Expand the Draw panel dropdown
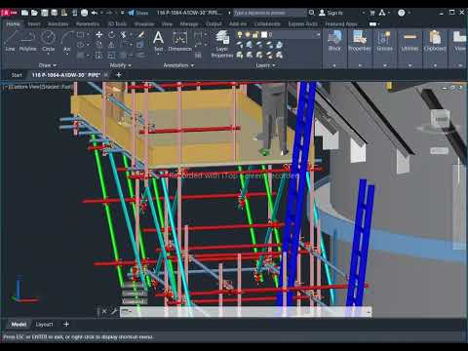The image size is (468, 351). pyautogui.click(x=48, y=65)
